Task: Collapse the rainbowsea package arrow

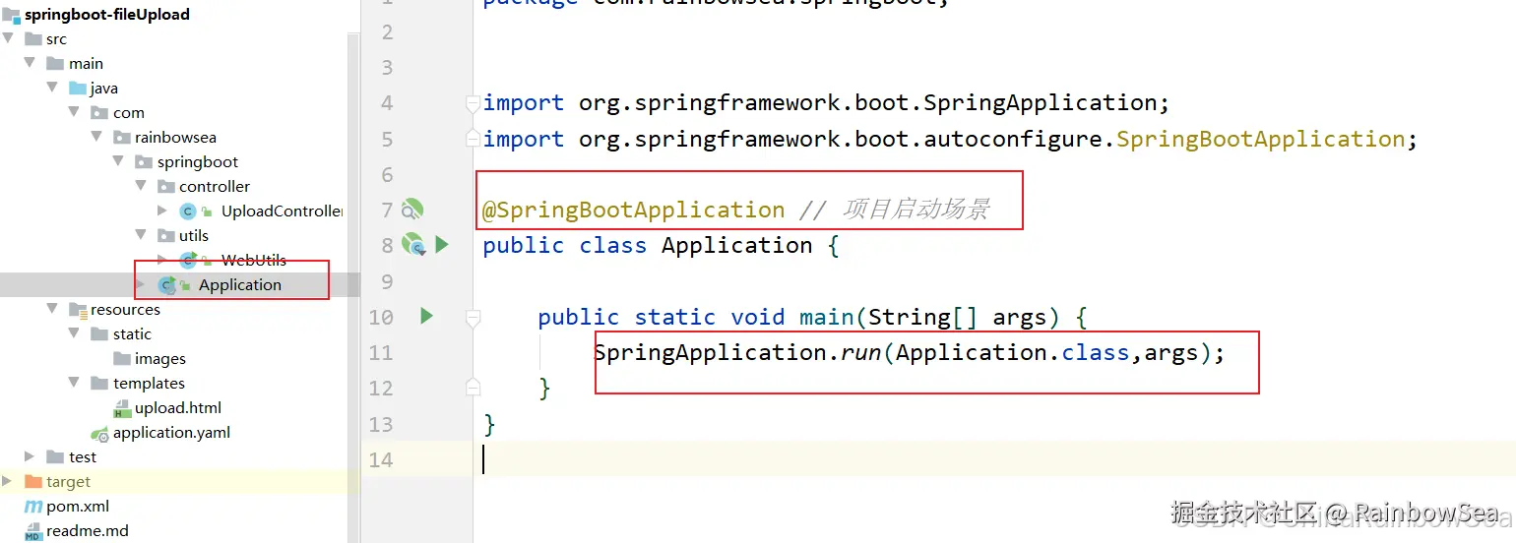Action: click(96, 138)
